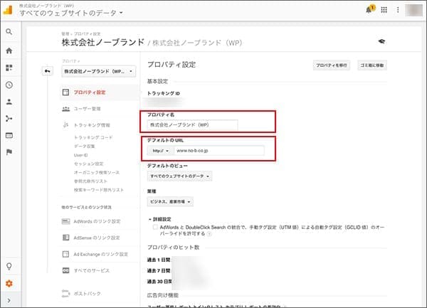The image size is (427, 308).
Task: Open the Google apps grid icon
Action: click(384, 10)
